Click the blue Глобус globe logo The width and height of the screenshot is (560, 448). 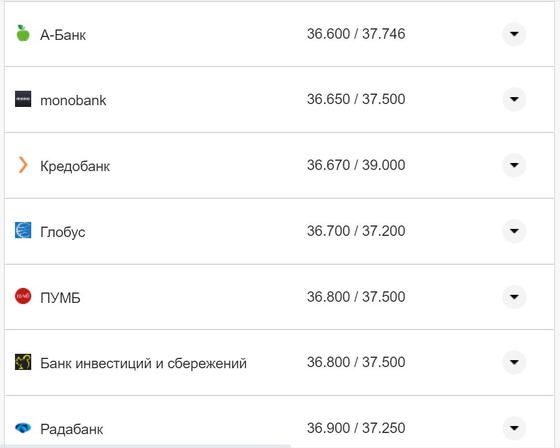click(x=23, y=231)
